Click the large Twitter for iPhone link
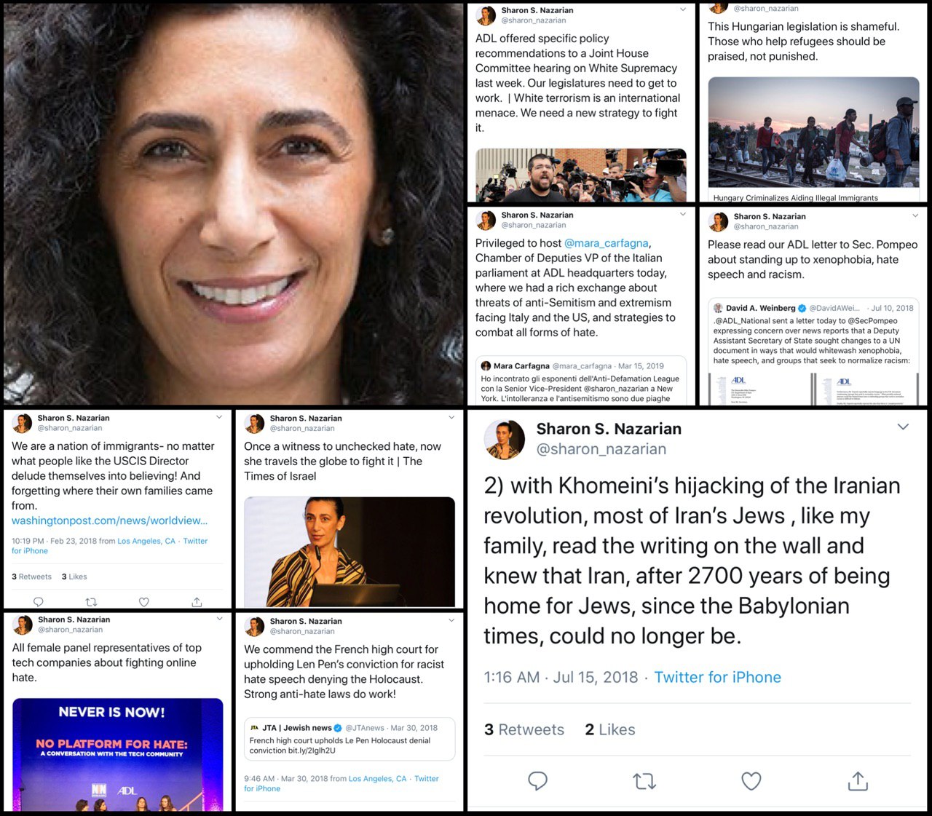 pyautogui.click(x=717, y=677)
